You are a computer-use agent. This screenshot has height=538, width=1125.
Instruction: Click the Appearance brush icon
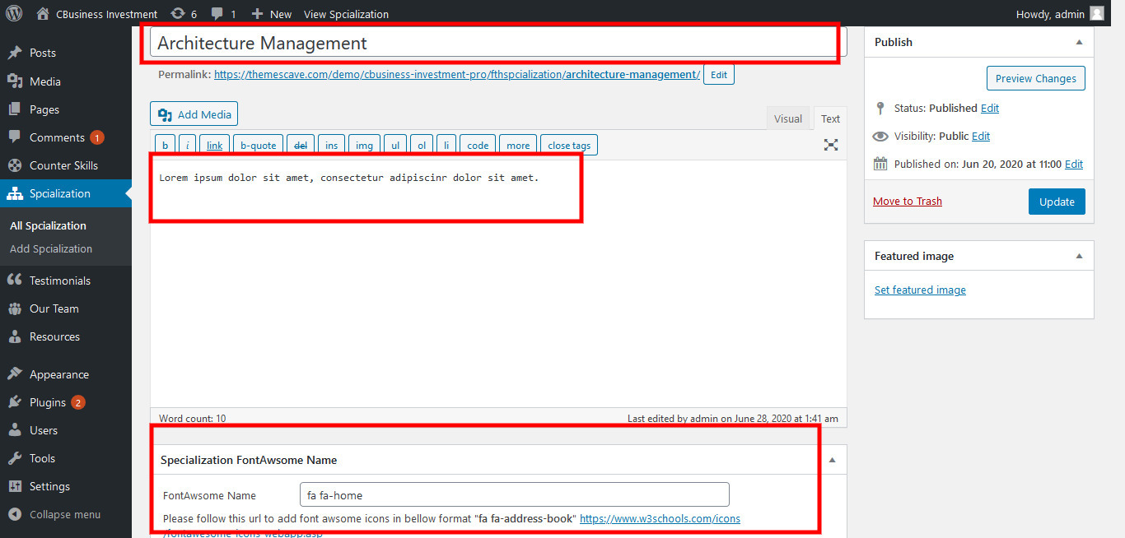click(x=15, y=374)
